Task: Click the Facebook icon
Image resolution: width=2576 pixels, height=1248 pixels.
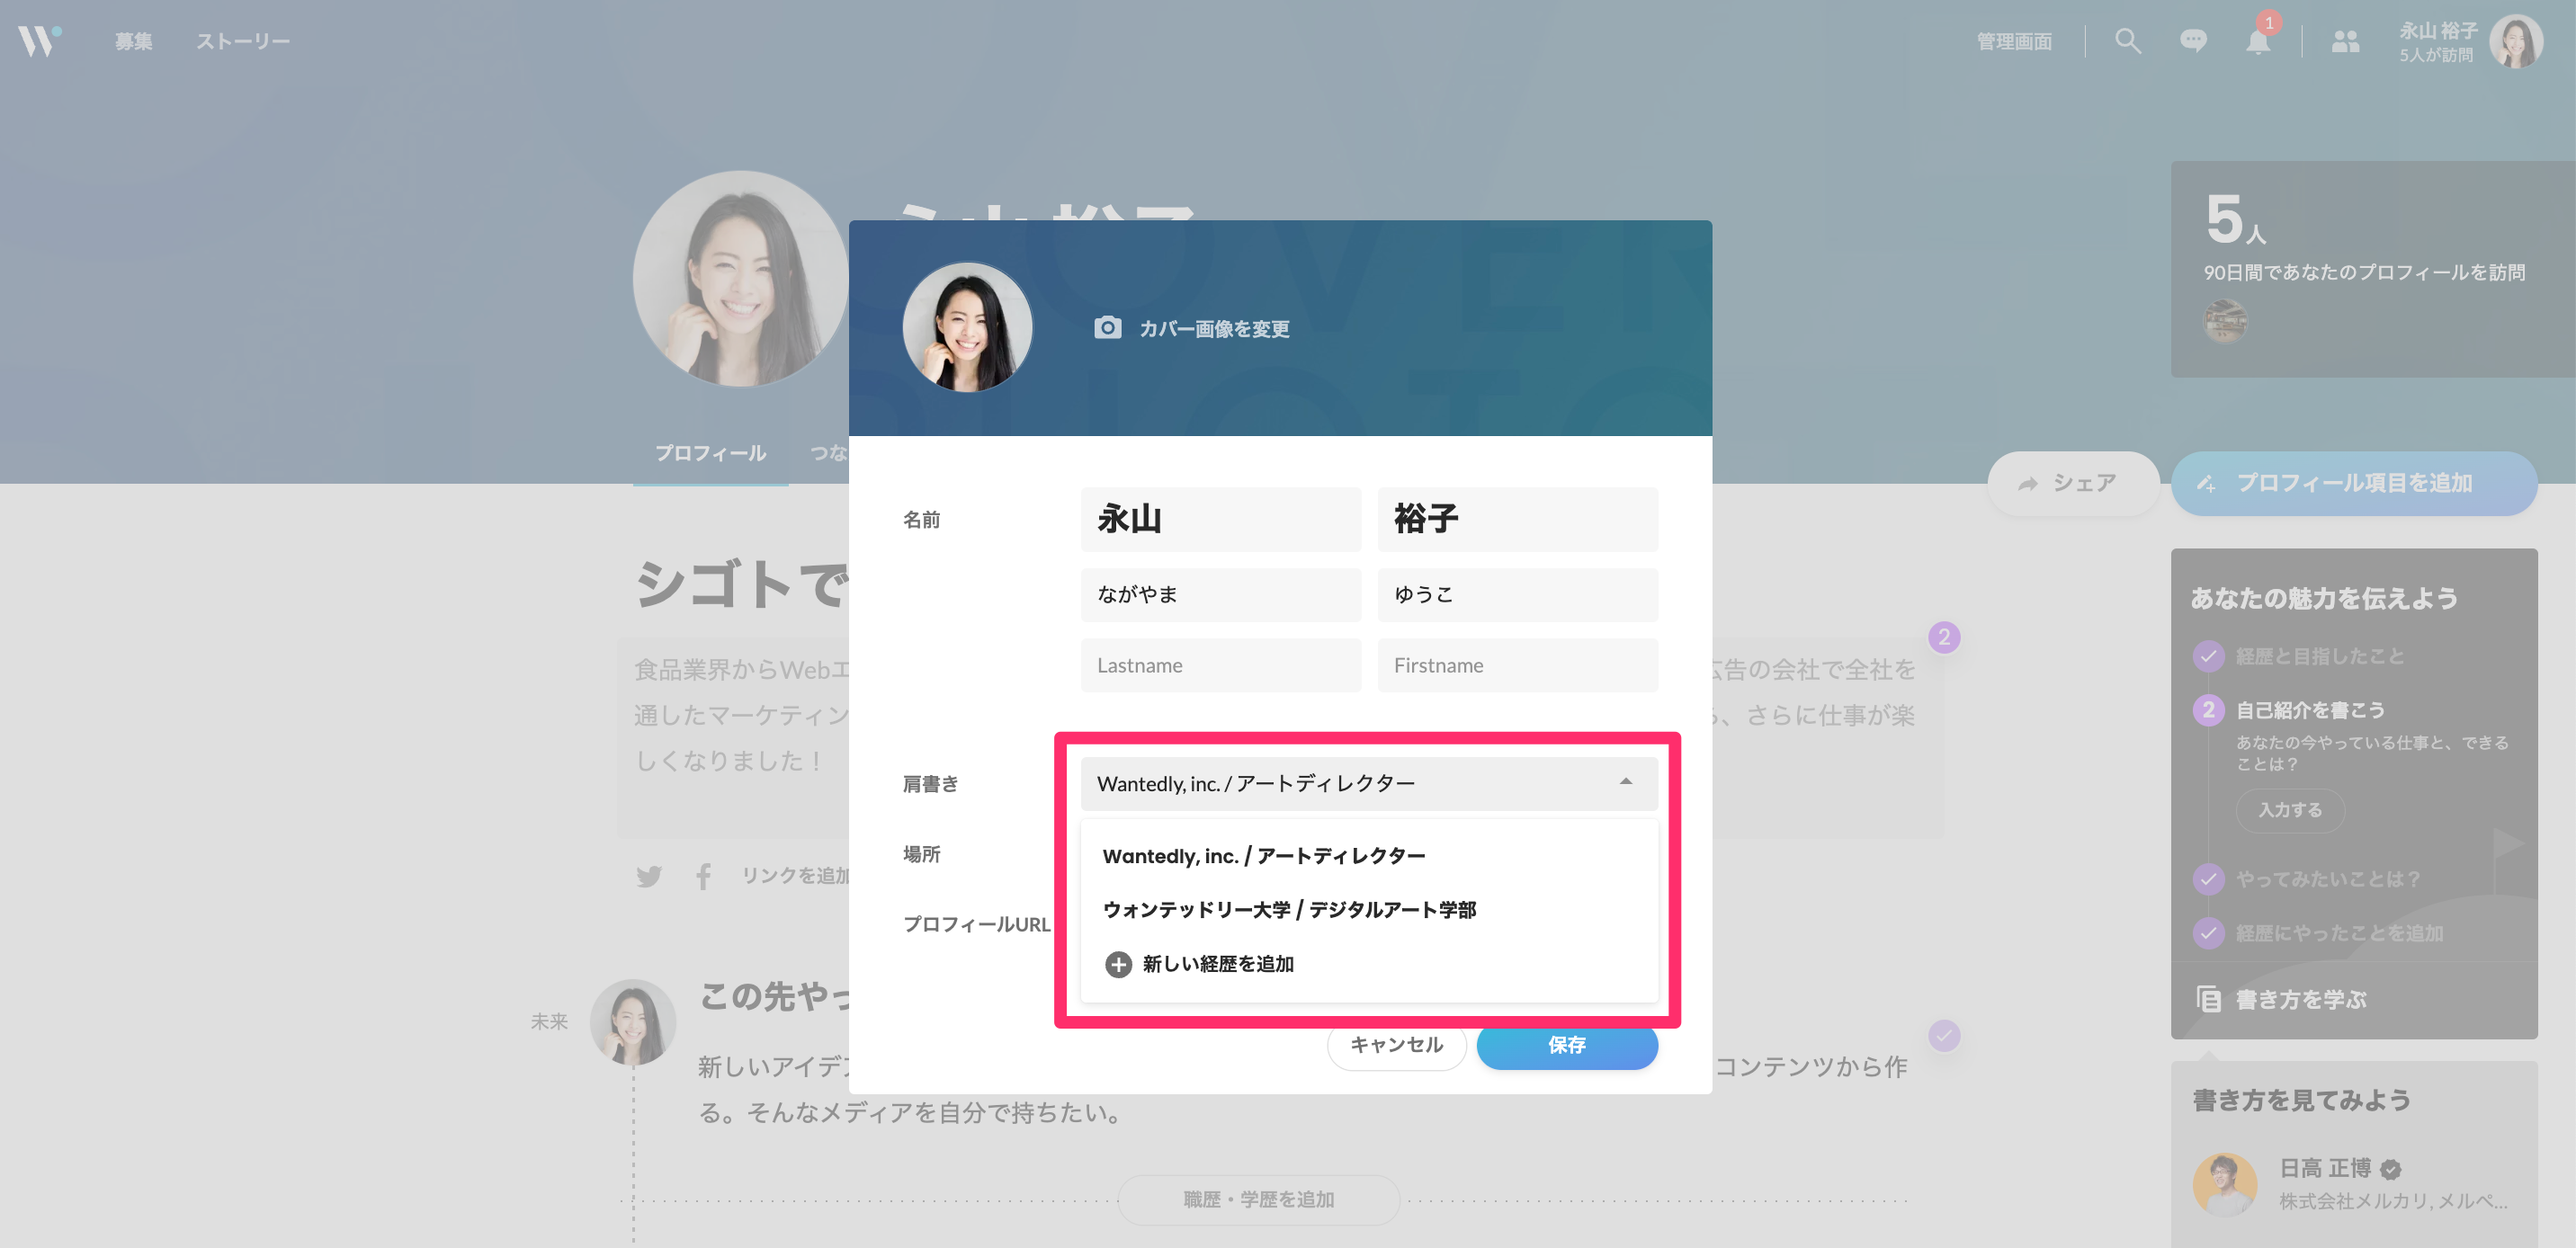Action: [x=704, y=876]
